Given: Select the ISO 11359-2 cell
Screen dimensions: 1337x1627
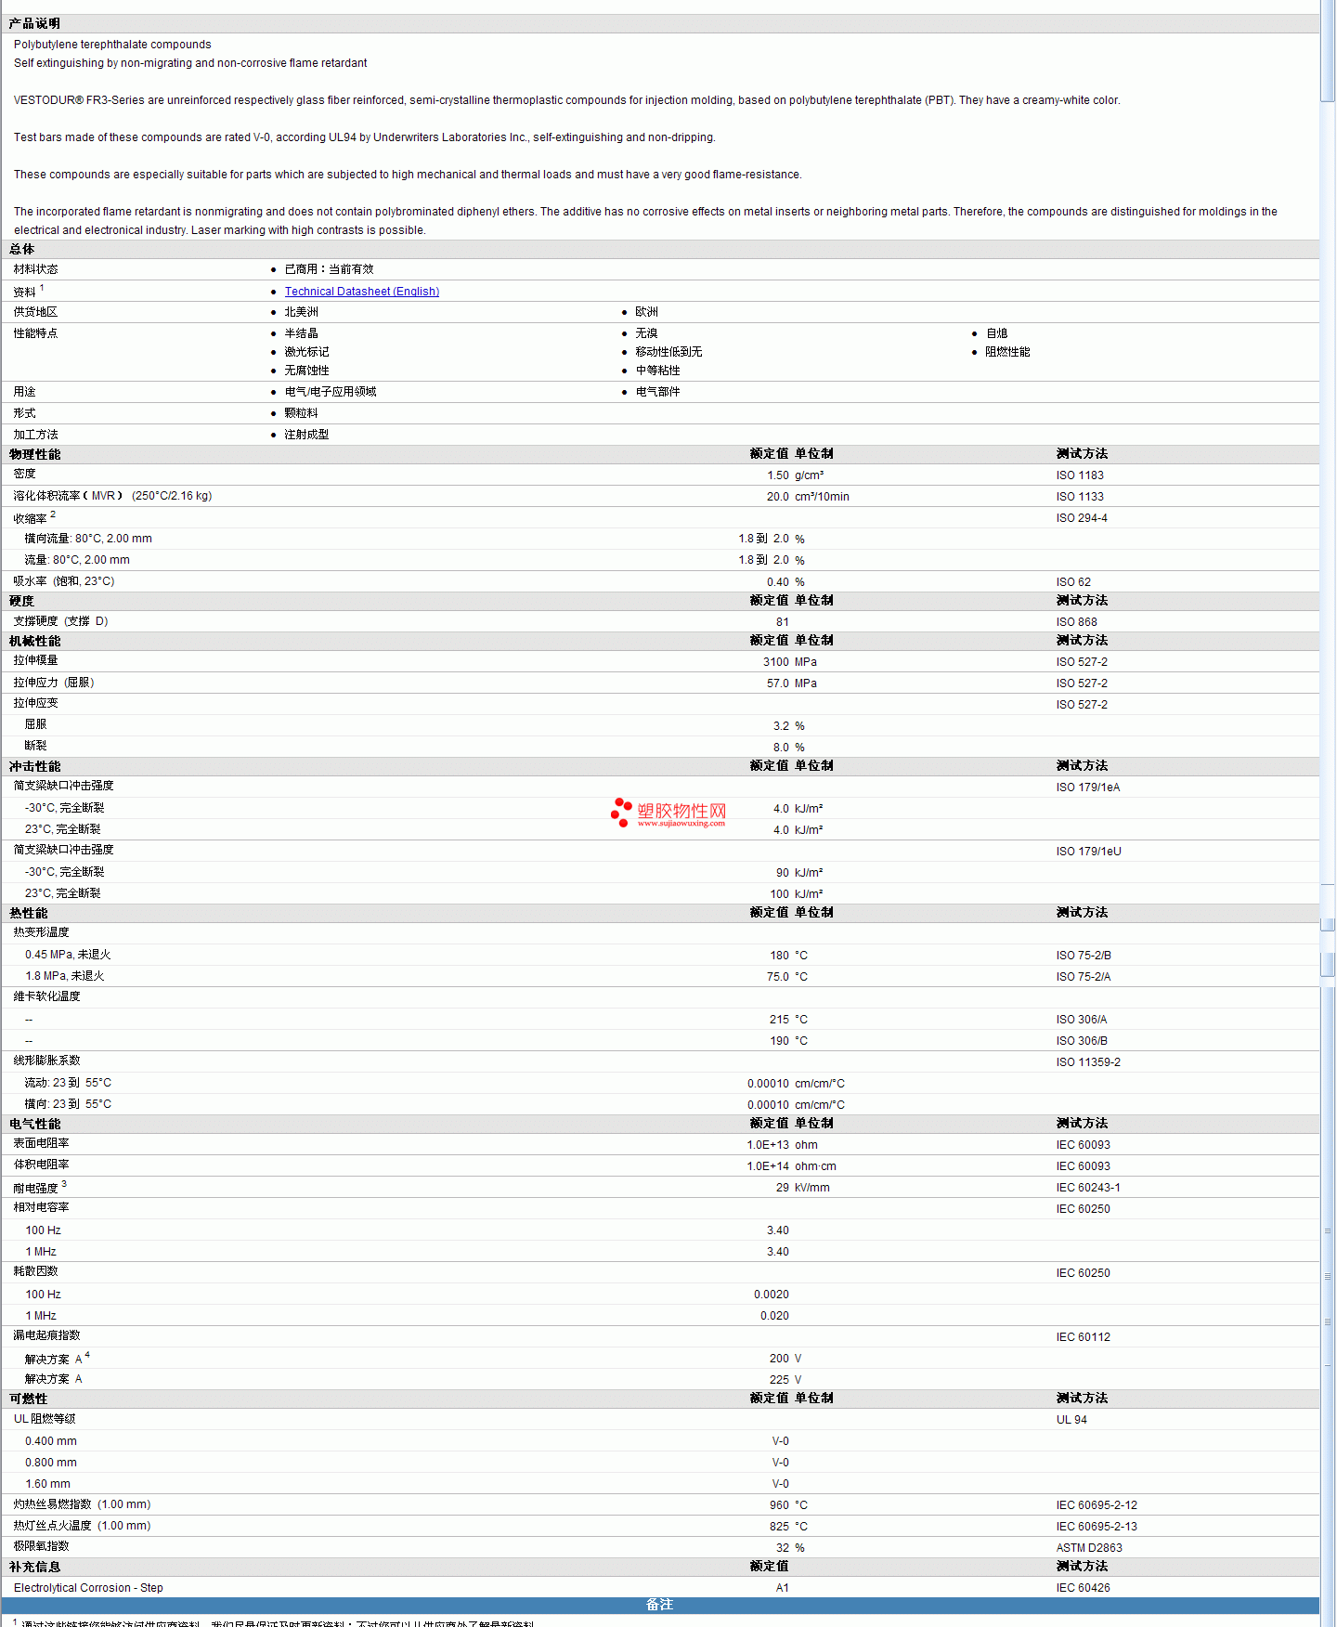Looking at the screenshot, I should click(x=1087, y=1062).
